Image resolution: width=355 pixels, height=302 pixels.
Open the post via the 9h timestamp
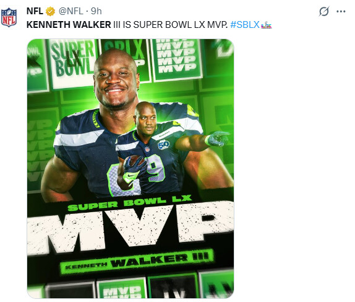pyautogui.click(x=96, y=11)
